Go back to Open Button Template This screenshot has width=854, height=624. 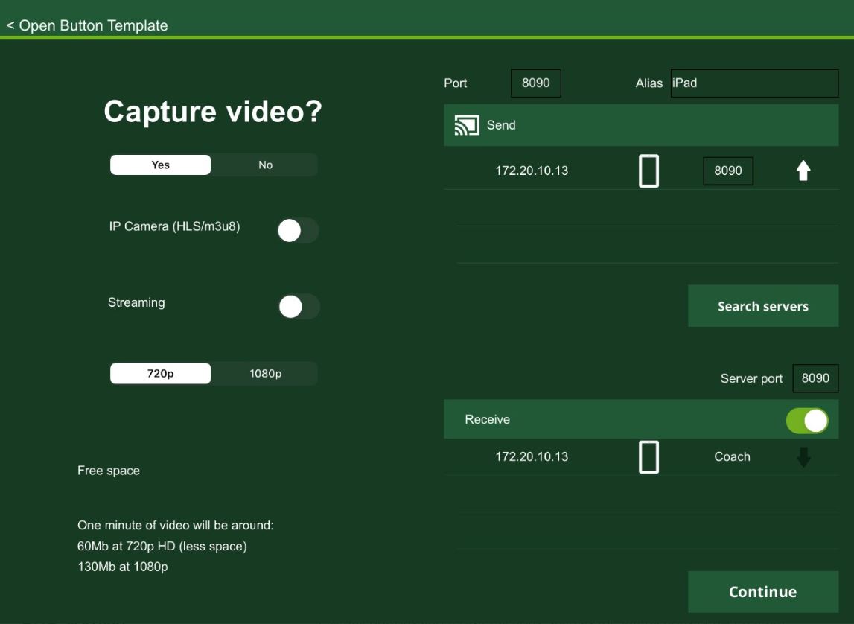point(87,25)
